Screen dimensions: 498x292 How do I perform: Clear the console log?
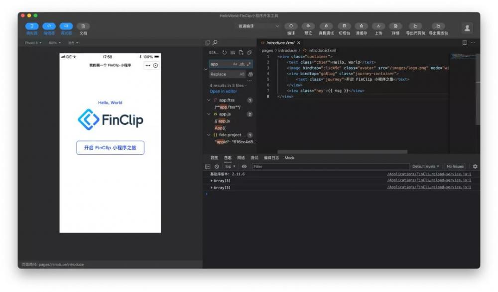point(217,166)
